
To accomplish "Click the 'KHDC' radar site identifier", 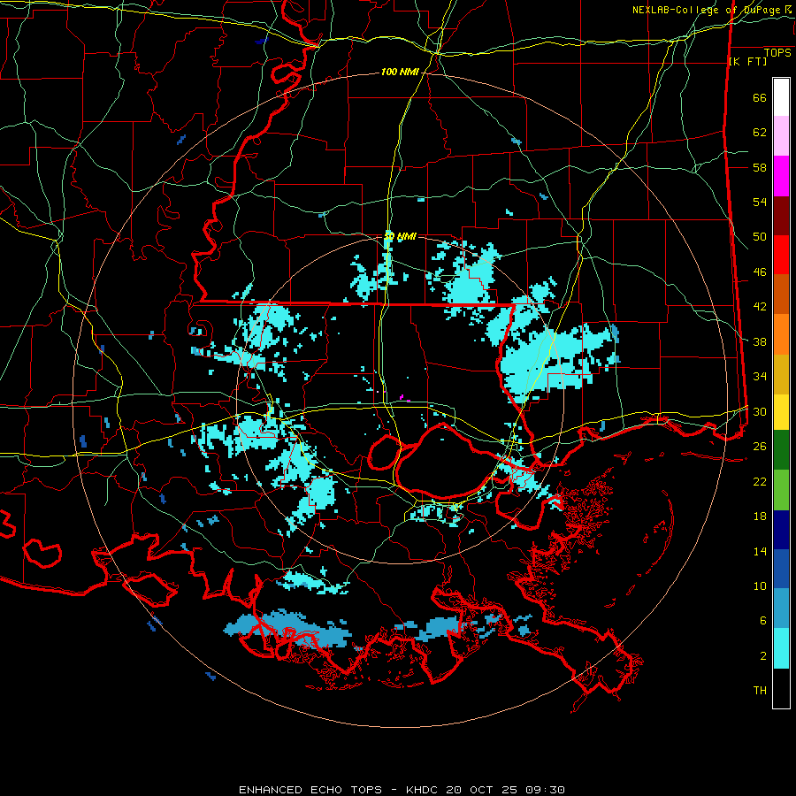I will coord(424,790).
